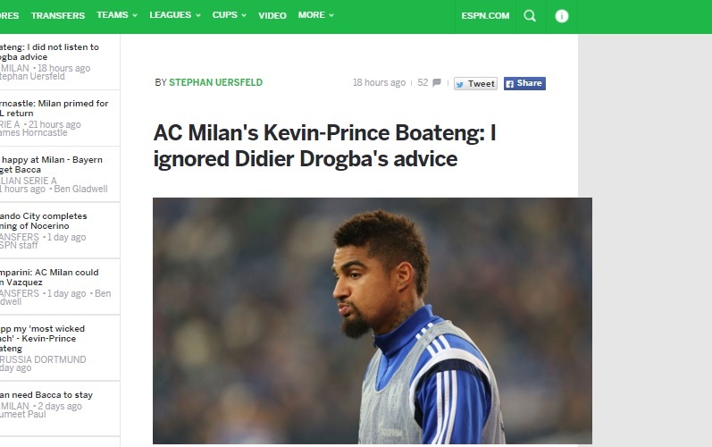Open the Horncastle Milan primed story
Image resolution: width=712 pixels, height=447 pixels.
54,108
